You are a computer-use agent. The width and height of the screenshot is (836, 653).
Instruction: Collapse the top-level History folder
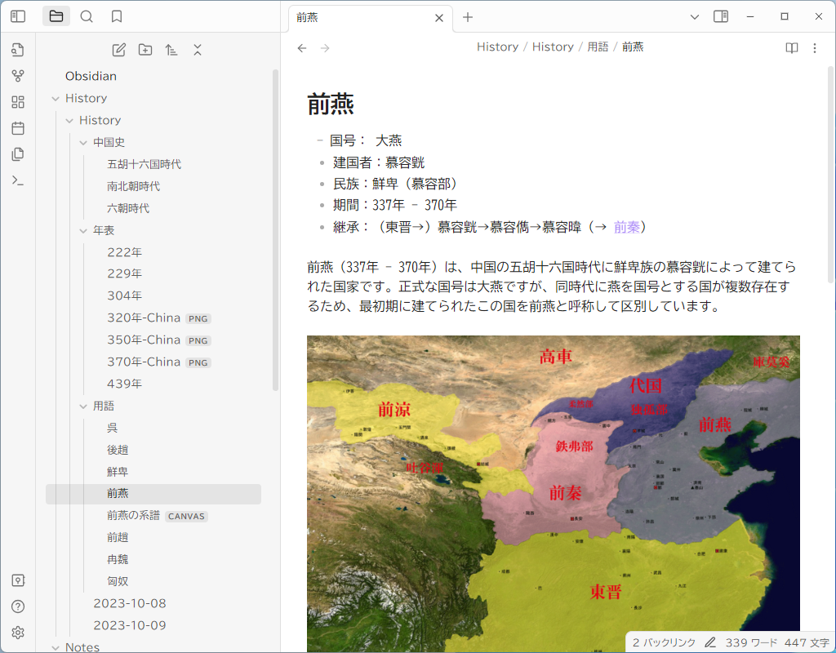point(56,99)
